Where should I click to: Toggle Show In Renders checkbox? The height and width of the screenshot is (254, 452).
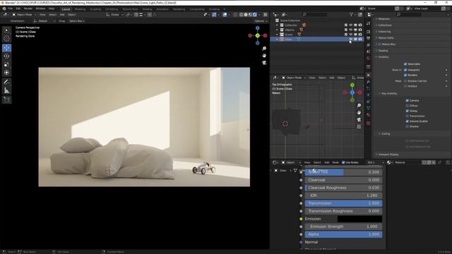tap(405, 75)
